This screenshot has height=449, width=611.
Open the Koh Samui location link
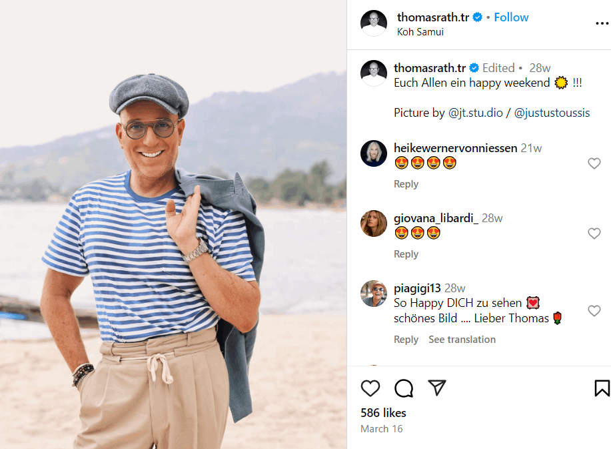click(x=420, y=31)
